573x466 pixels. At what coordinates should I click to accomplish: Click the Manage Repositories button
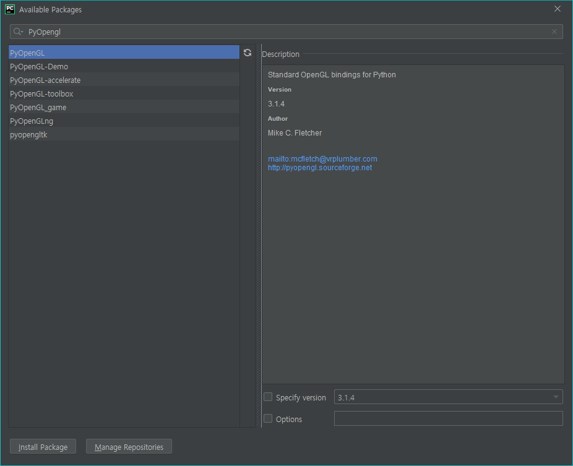(x=129, y=447)
